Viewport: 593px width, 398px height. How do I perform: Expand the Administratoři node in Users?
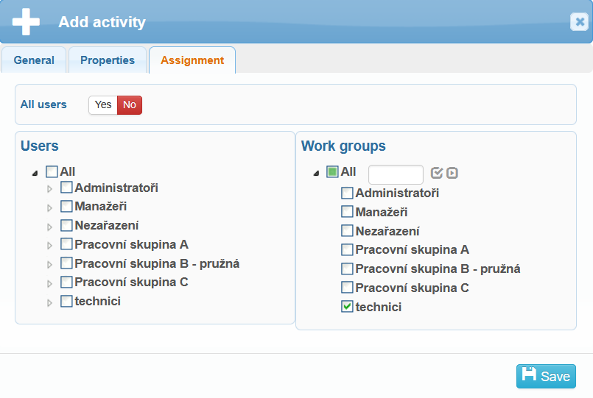(50, 189)
